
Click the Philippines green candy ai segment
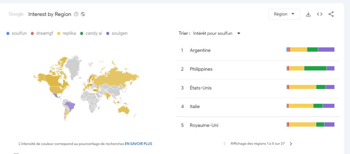[x=315, y=68]
